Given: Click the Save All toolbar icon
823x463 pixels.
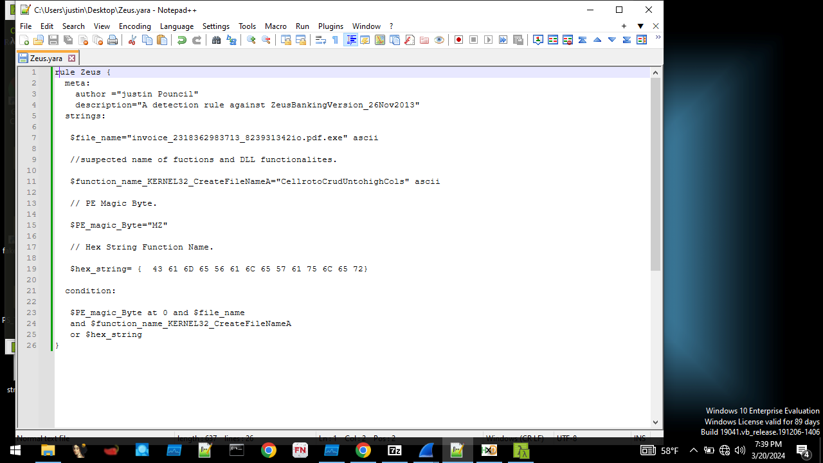Looking at the screenshot, I should (68, 40).
